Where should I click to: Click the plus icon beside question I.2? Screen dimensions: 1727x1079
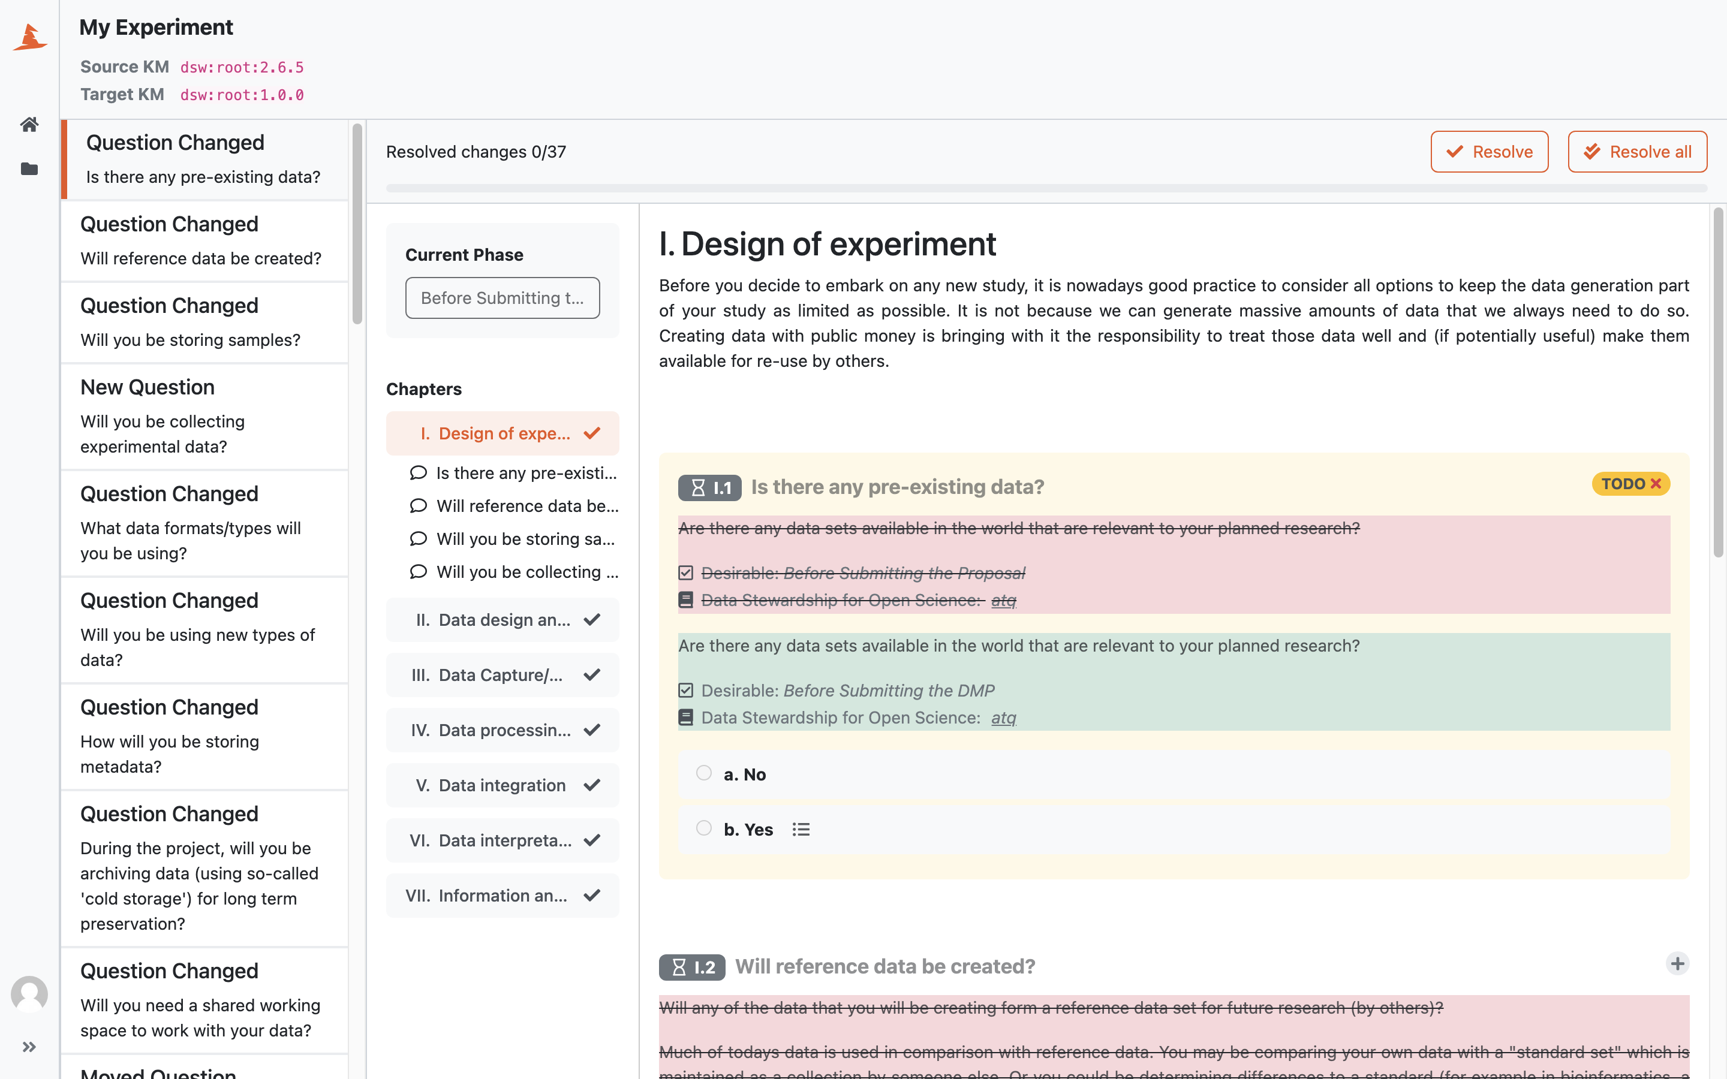(1677, 963)
